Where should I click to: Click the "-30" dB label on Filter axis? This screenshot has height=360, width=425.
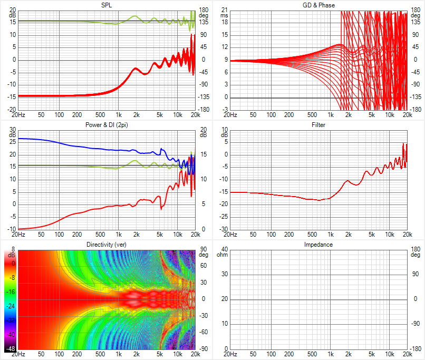click(224, 229)
